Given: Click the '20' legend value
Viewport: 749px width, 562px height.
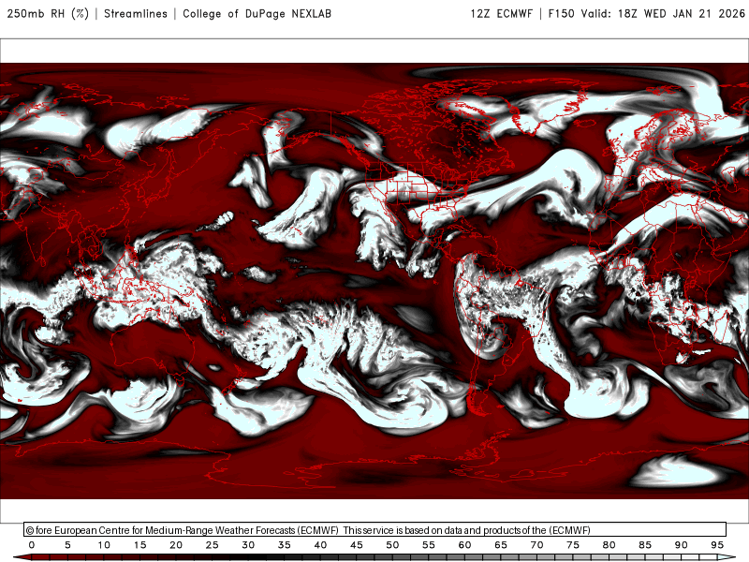Looking at the screenshot, I should pyautogui.click(x=176, y=545).
